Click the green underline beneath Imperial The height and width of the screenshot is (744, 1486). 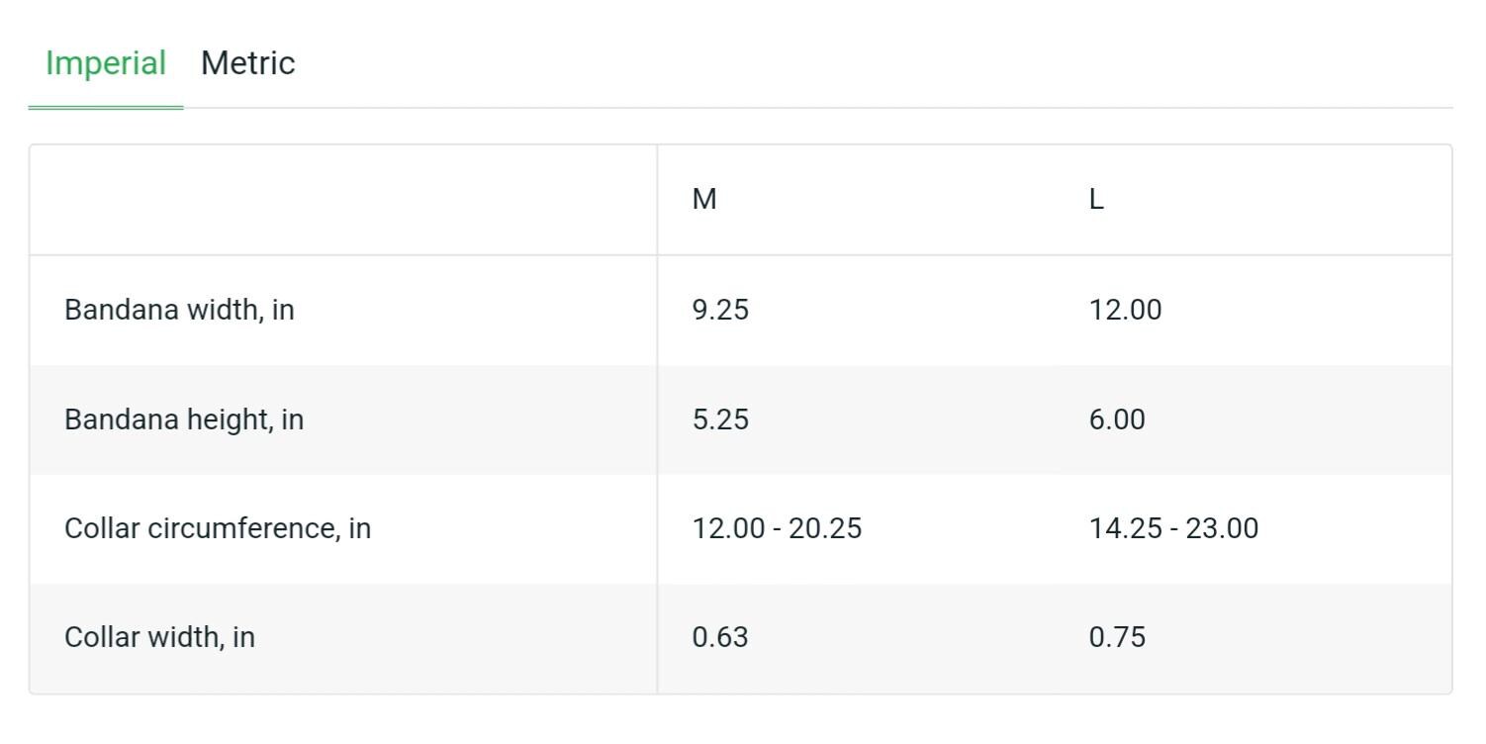[x=106, y=107]
